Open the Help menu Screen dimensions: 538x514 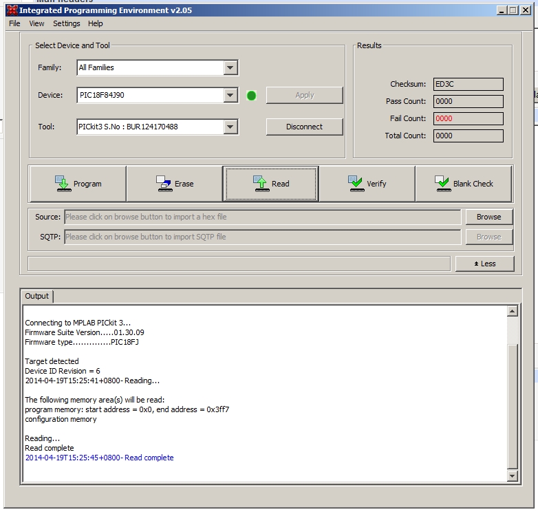coord(95,23)
